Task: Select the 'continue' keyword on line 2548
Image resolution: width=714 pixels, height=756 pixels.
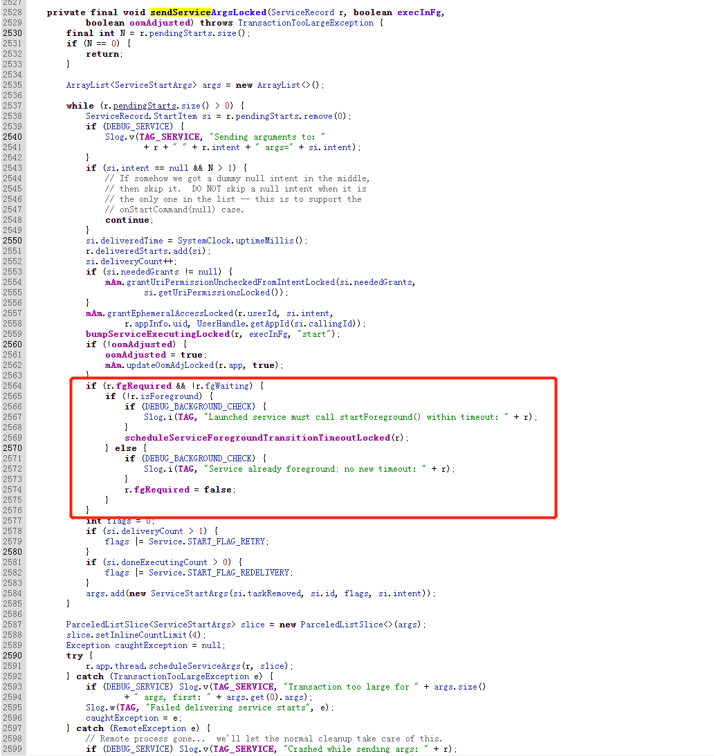Action: pos(127,220)
